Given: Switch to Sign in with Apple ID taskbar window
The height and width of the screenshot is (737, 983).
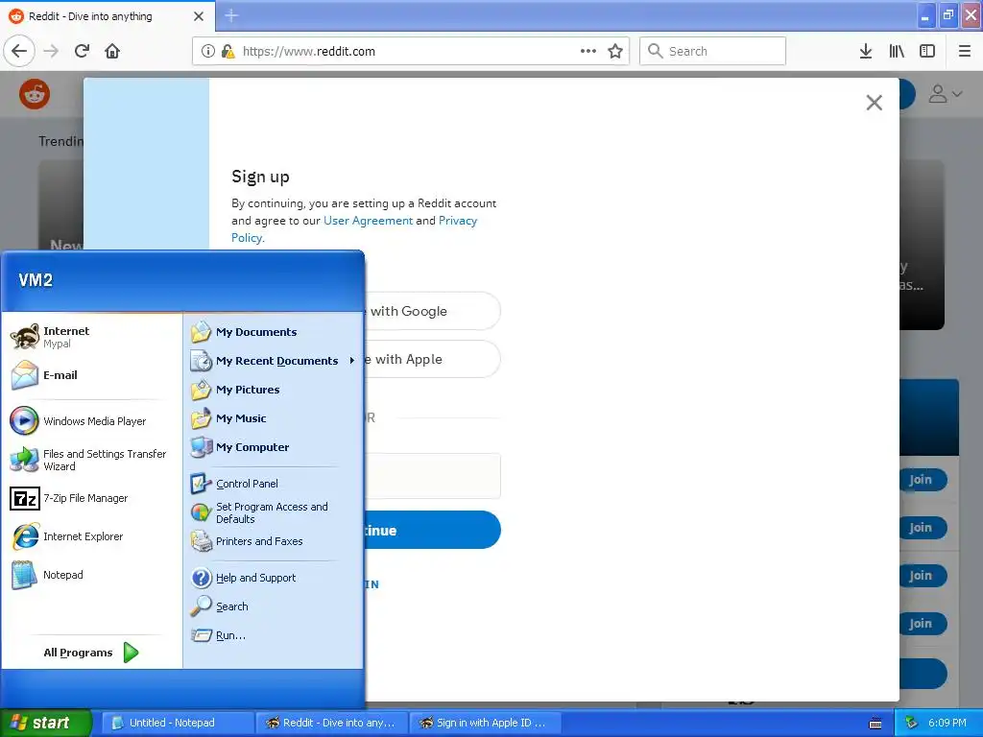Looking at the screenshot, I should click(x=485, y=723).
